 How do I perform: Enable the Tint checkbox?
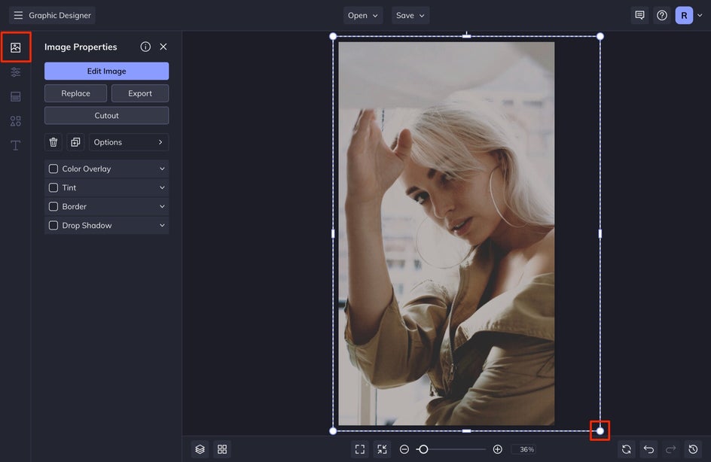[53, 188]
